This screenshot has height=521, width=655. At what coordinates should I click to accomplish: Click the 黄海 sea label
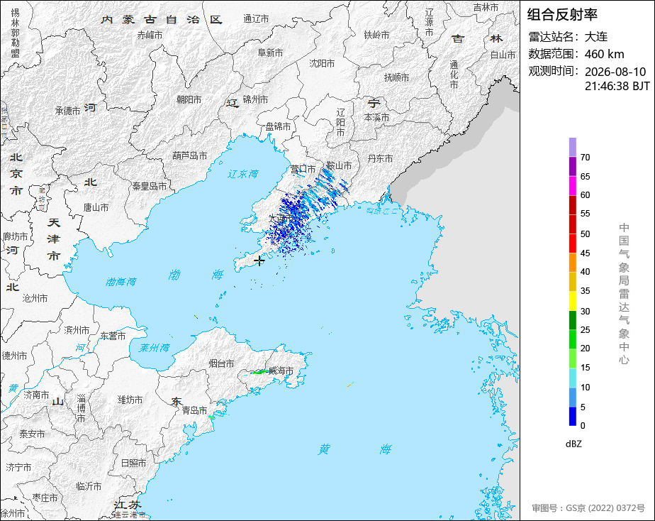[354, 449]
